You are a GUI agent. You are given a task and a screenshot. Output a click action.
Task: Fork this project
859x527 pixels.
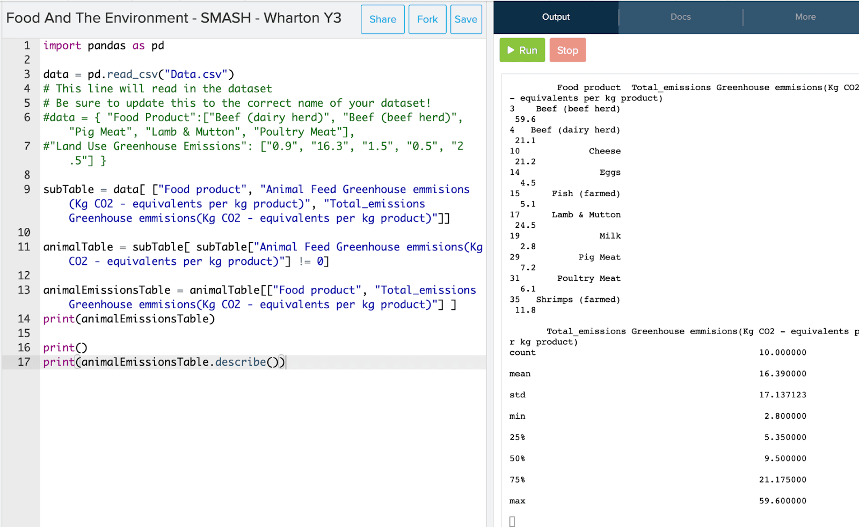[427, 19]
